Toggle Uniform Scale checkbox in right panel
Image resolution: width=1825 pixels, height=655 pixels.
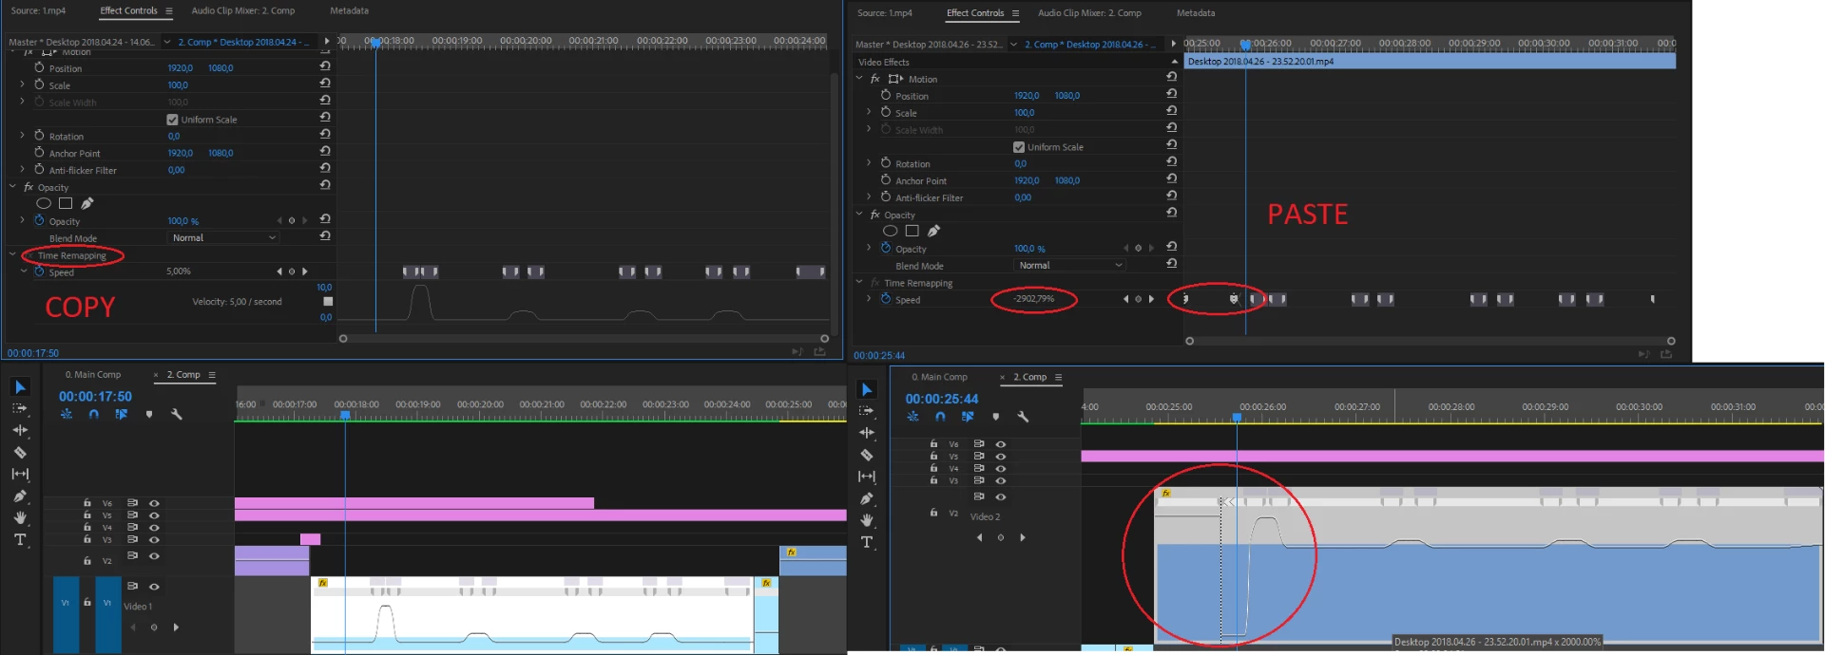point(1019,147)
